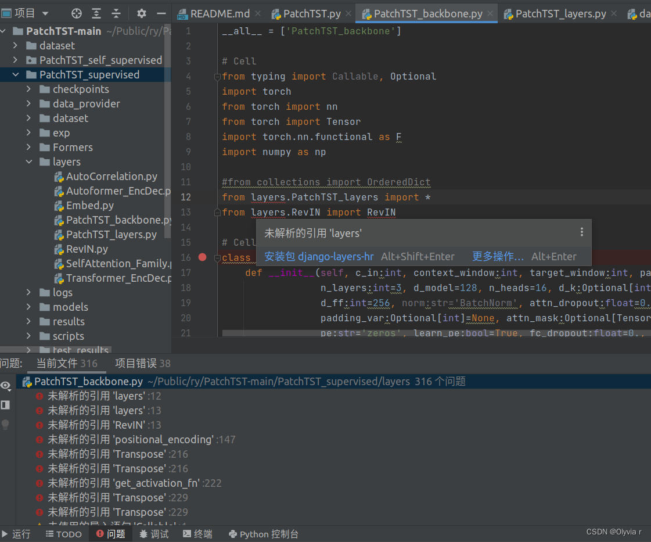Open Autoformer_EncDec.py in project tree
651x542 pixels.
[112, 191]
